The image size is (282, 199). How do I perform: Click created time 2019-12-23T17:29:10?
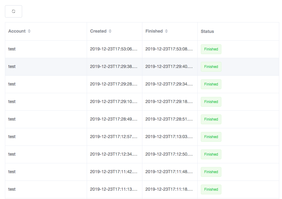point(114,102)
